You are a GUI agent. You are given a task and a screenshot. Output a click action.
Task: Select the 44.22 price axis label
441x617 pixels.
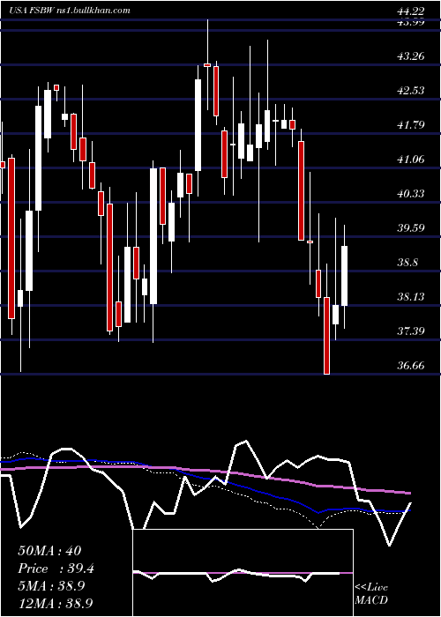[411, 12]
